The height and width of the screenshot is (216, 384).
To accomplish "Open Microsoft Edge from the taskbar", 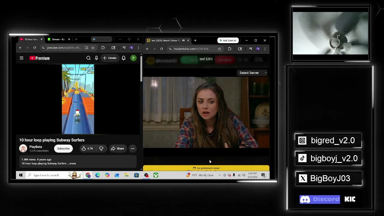I will pos(97,175).
